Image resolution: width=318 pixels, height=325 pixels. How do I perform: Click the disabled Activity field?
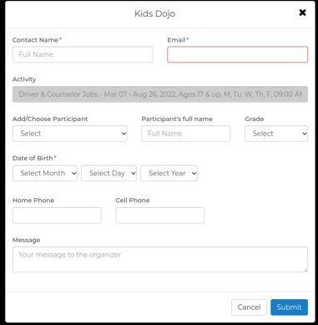click(x=160, y=94)
